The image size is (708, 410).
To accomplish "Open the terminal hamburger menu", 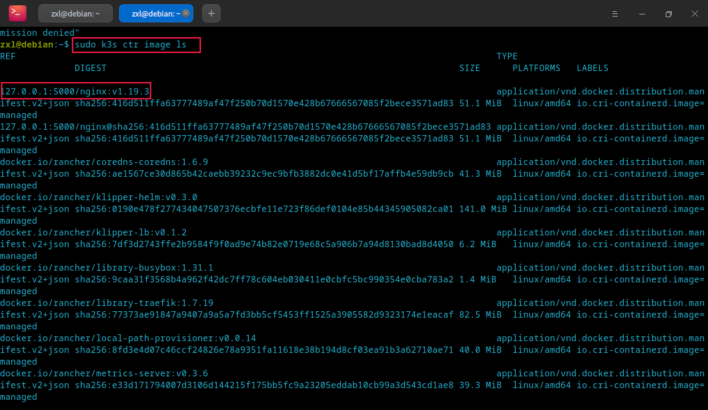I will (x=615, y=13).
